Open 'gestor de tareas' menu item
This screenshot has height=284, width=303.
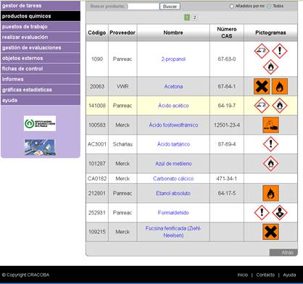click(x=41, y=6)
